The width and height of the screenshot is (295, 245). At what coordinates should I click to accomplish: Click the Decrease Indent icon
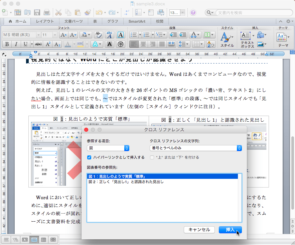(173, 35)
